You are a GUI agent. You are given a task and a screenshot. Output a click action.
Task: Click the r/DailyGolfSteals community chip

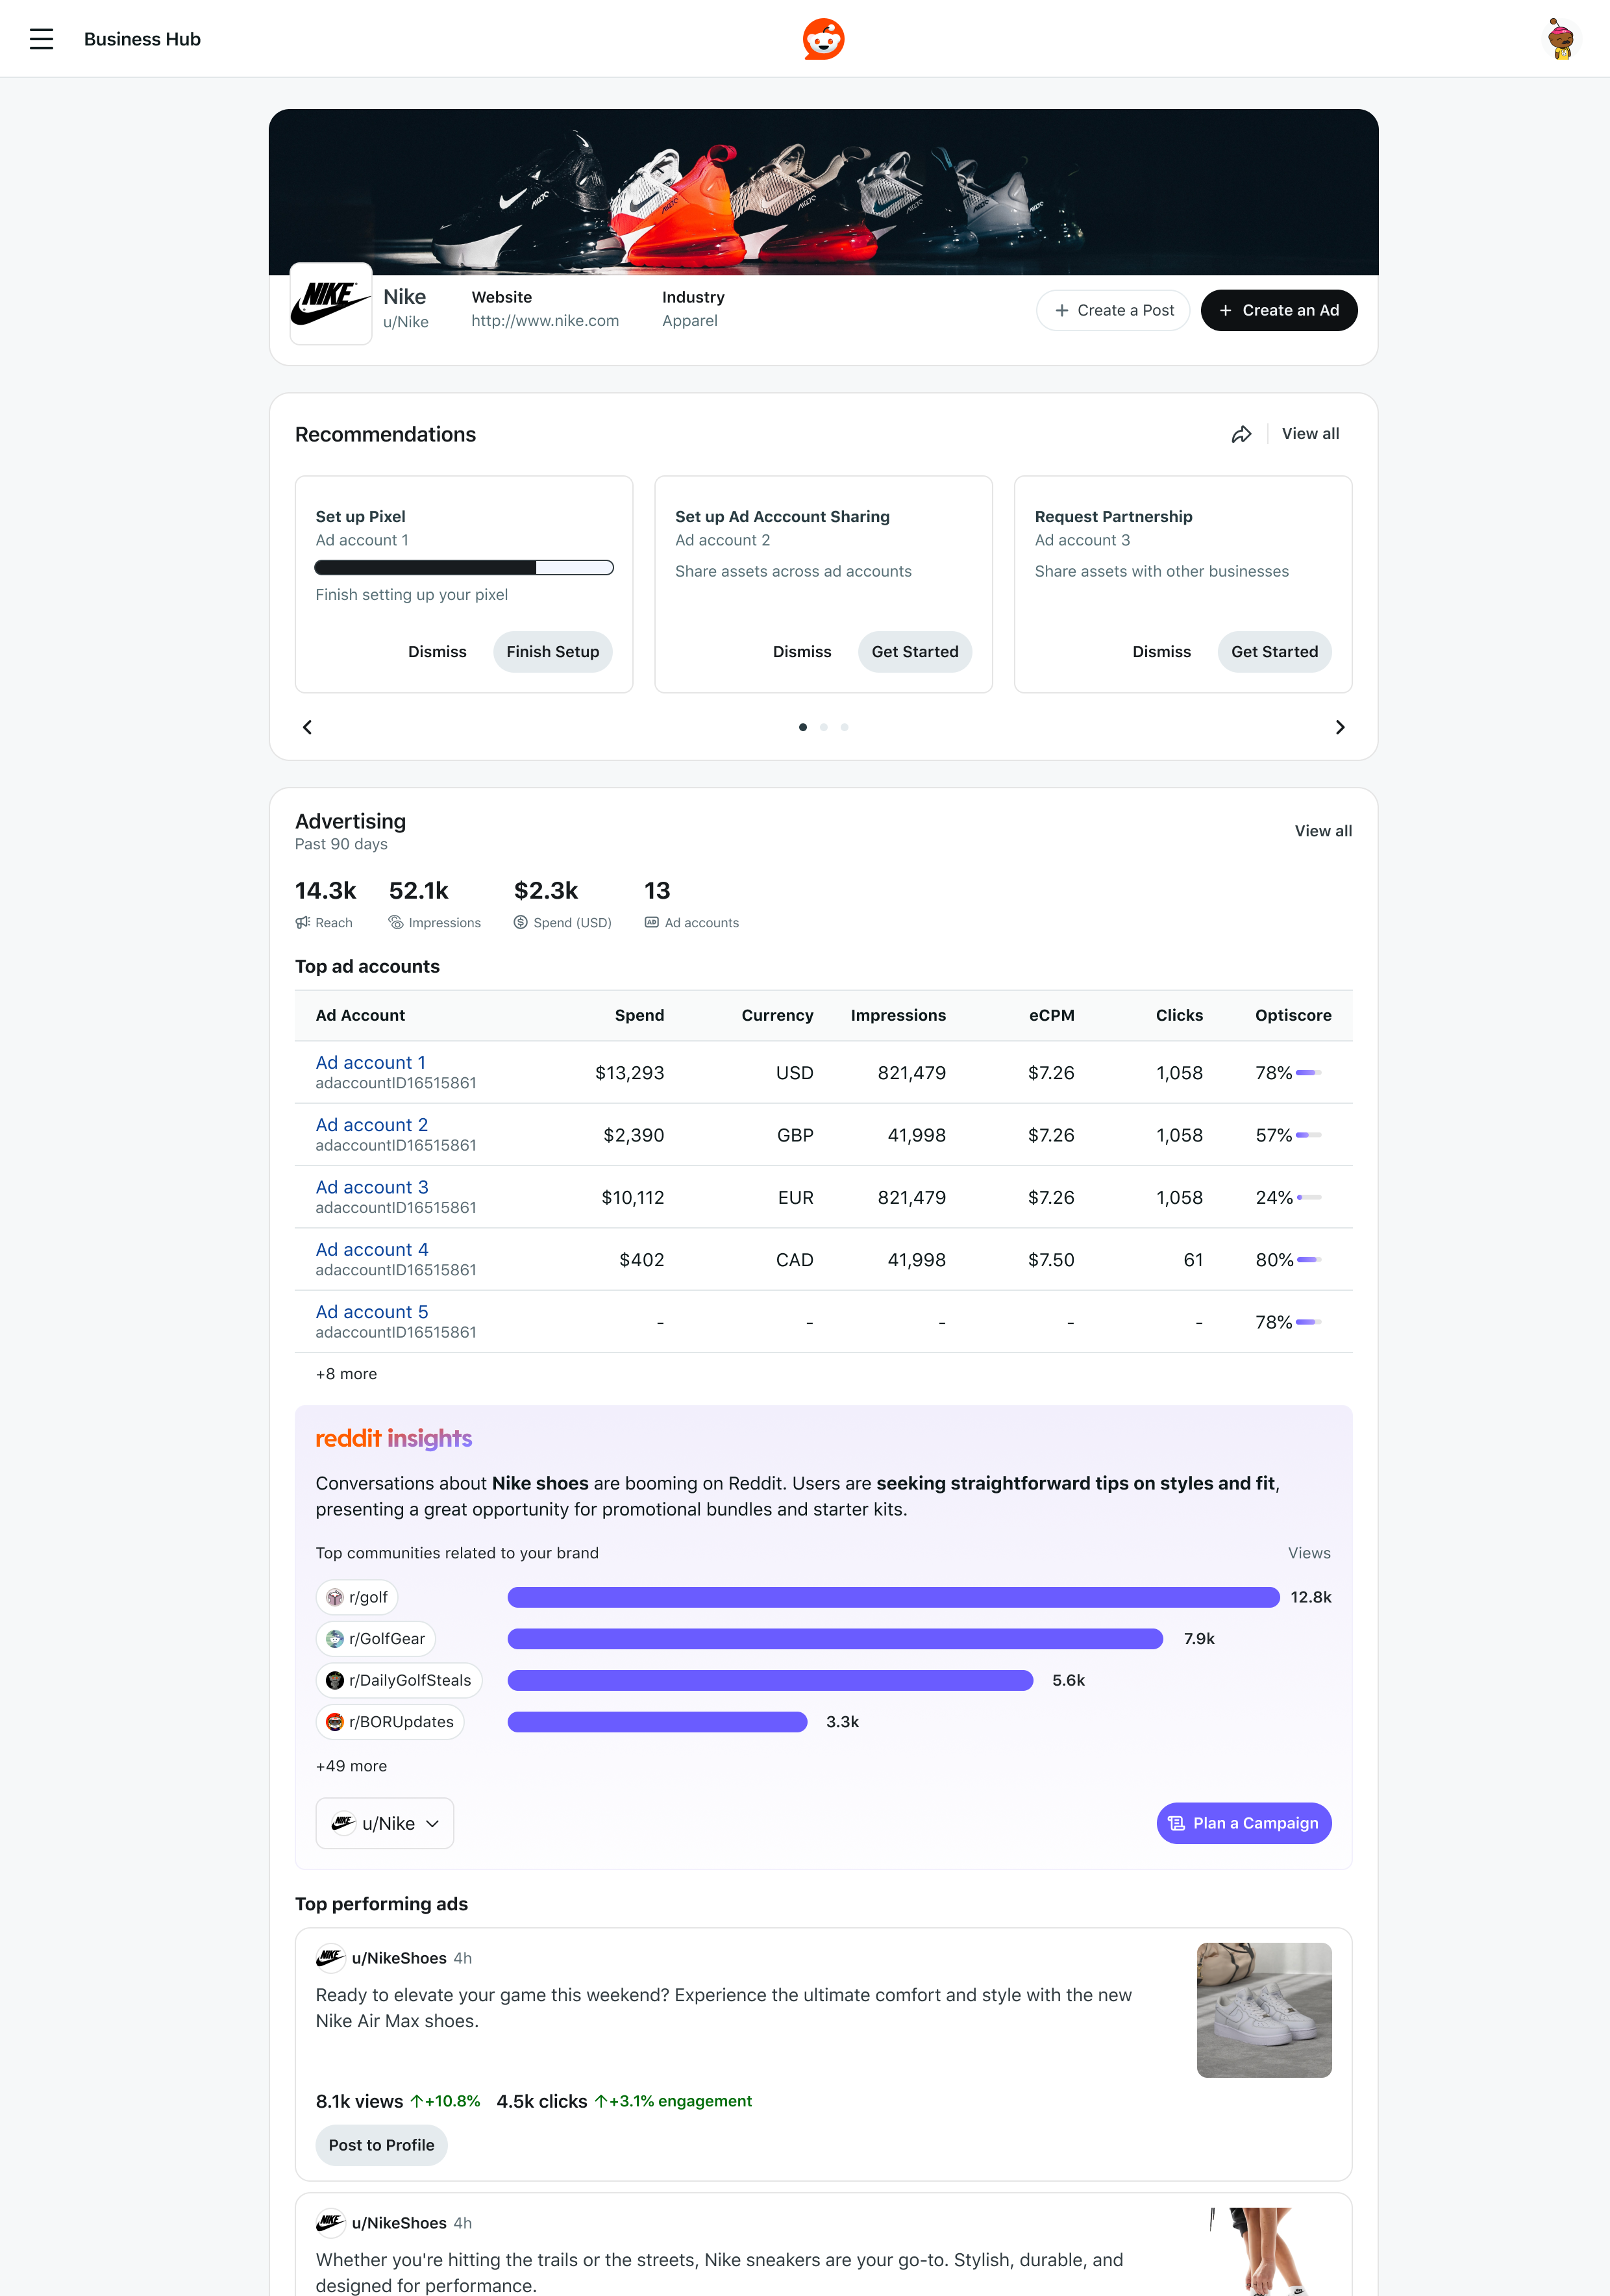pos(399,1680)
